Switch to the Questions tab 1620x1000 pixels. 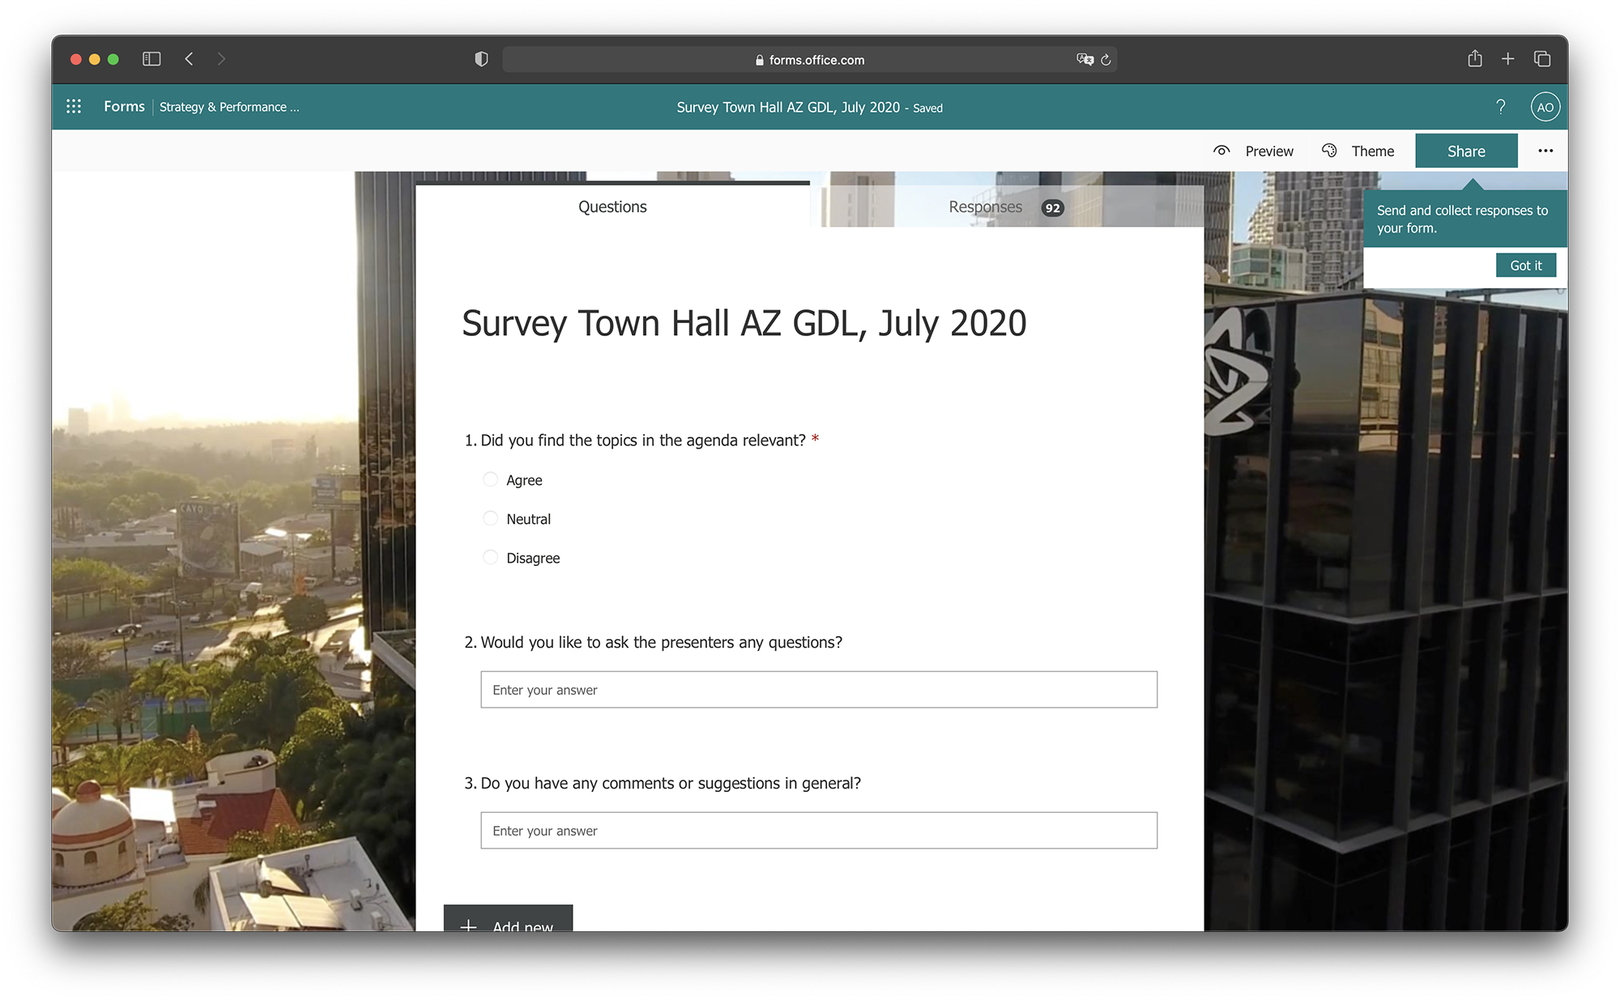click(612, 207)
